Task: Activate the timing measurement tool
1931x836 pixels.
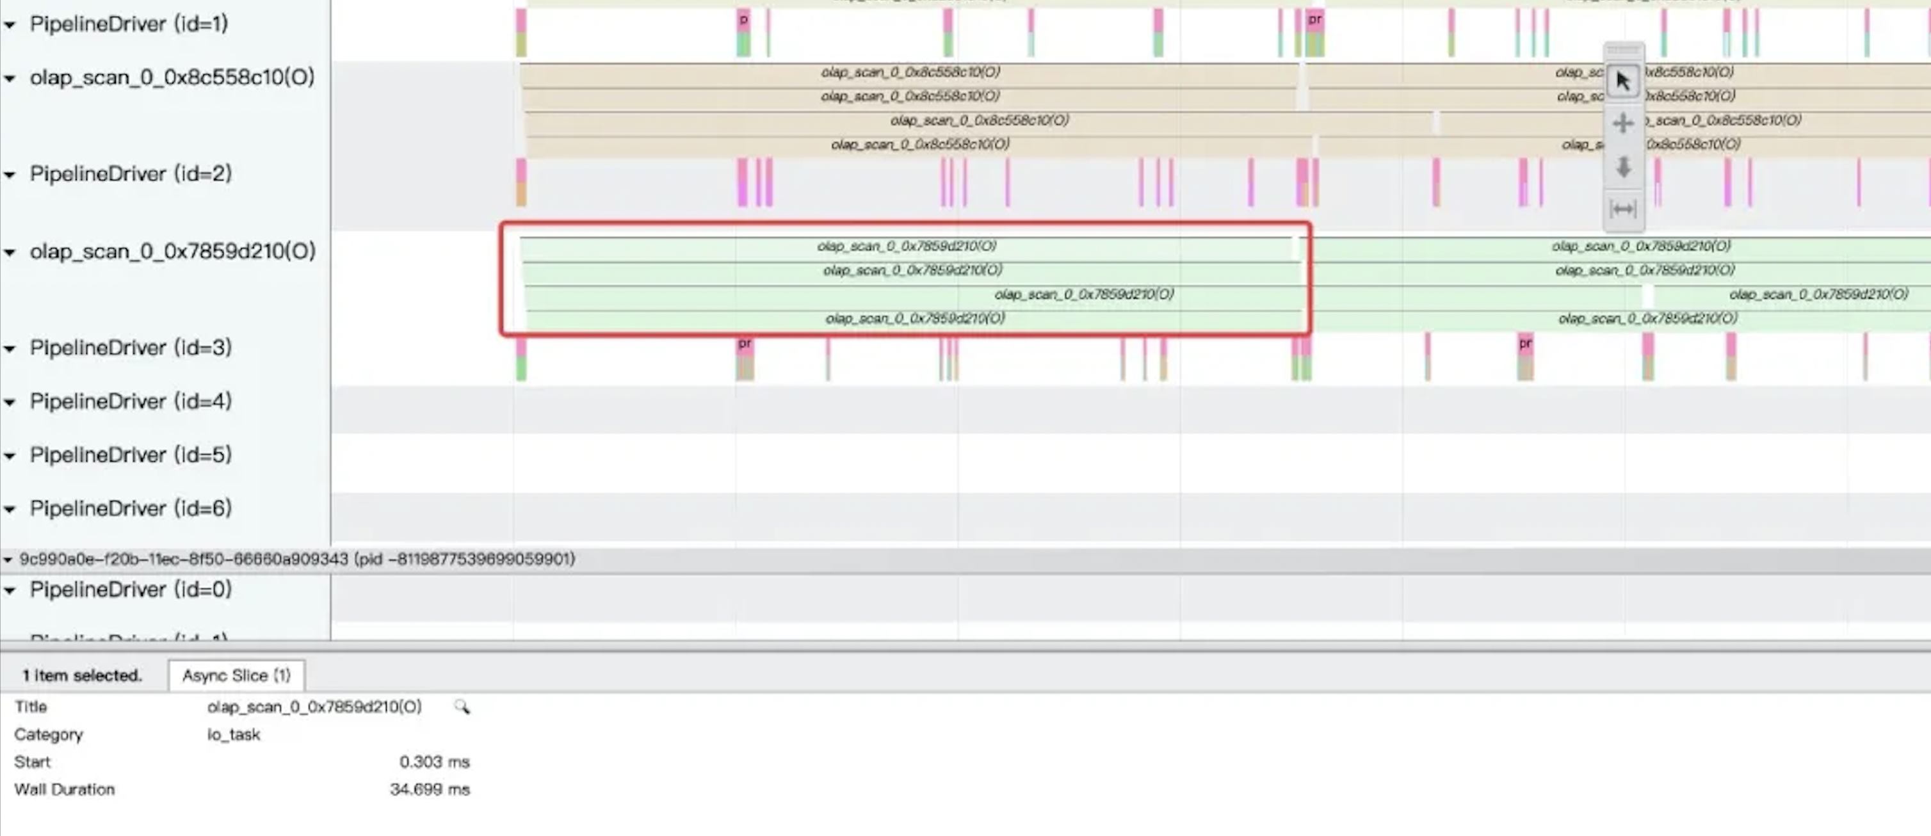Action: [1623, 210]
